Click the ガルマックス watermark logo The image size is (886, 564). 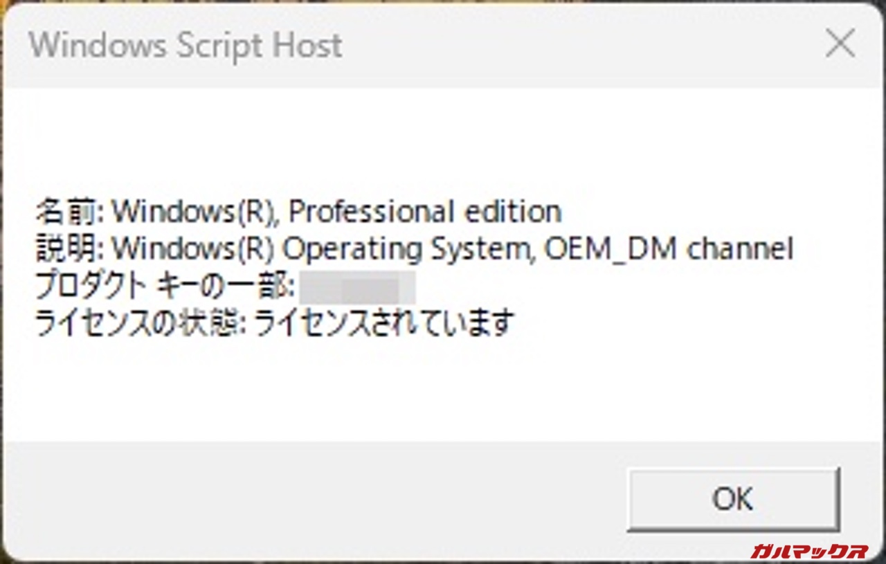click(808, 551)
